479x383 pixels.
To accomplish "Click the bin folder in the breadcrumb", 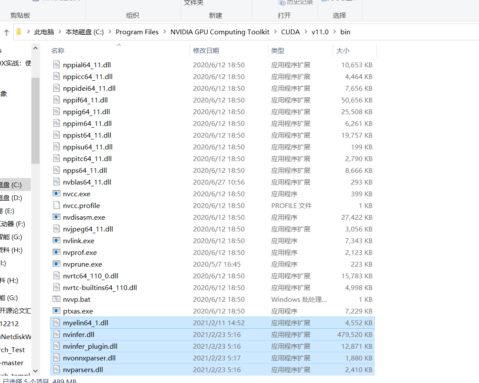I will click(345, 32).
